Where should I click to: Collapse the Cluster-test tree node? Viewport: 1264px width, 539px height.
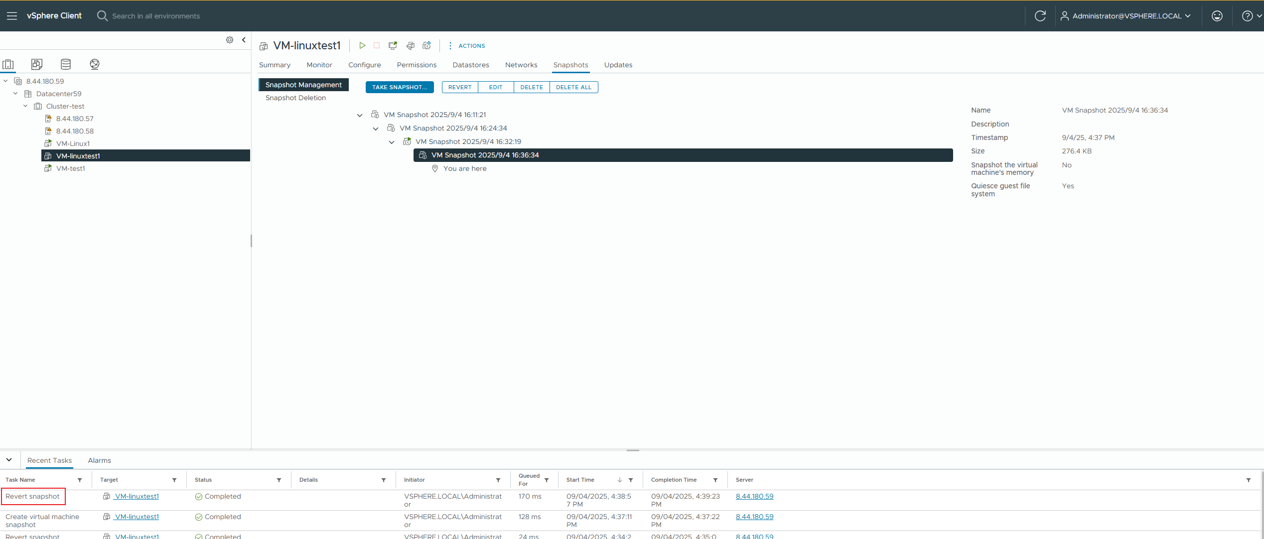tap(25, 106)
